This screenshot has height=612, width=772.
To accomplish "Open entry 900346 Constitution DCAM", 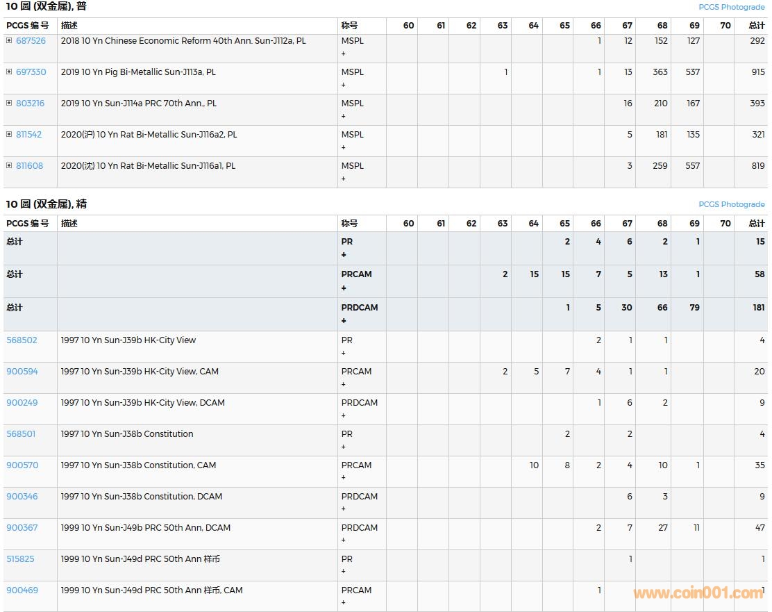I will [22, 497].
